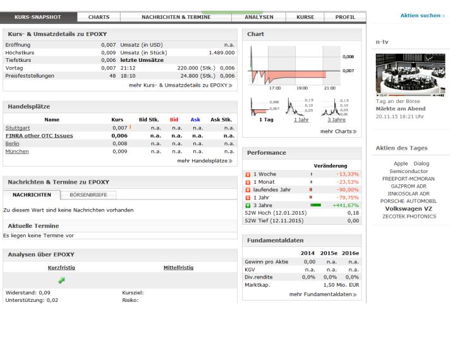Click red down icon for 1 Monat

tap(248, 182)
